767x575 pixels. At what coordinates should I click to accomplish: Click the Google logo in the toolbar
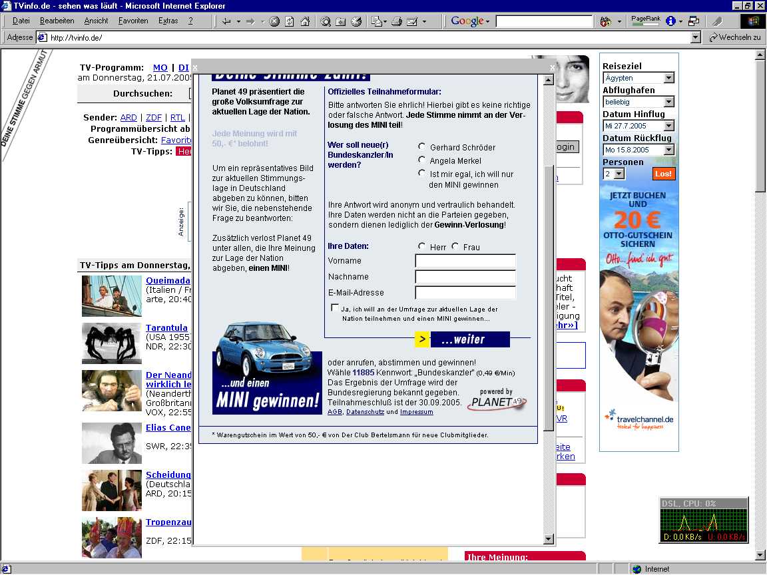click(467, 21)
